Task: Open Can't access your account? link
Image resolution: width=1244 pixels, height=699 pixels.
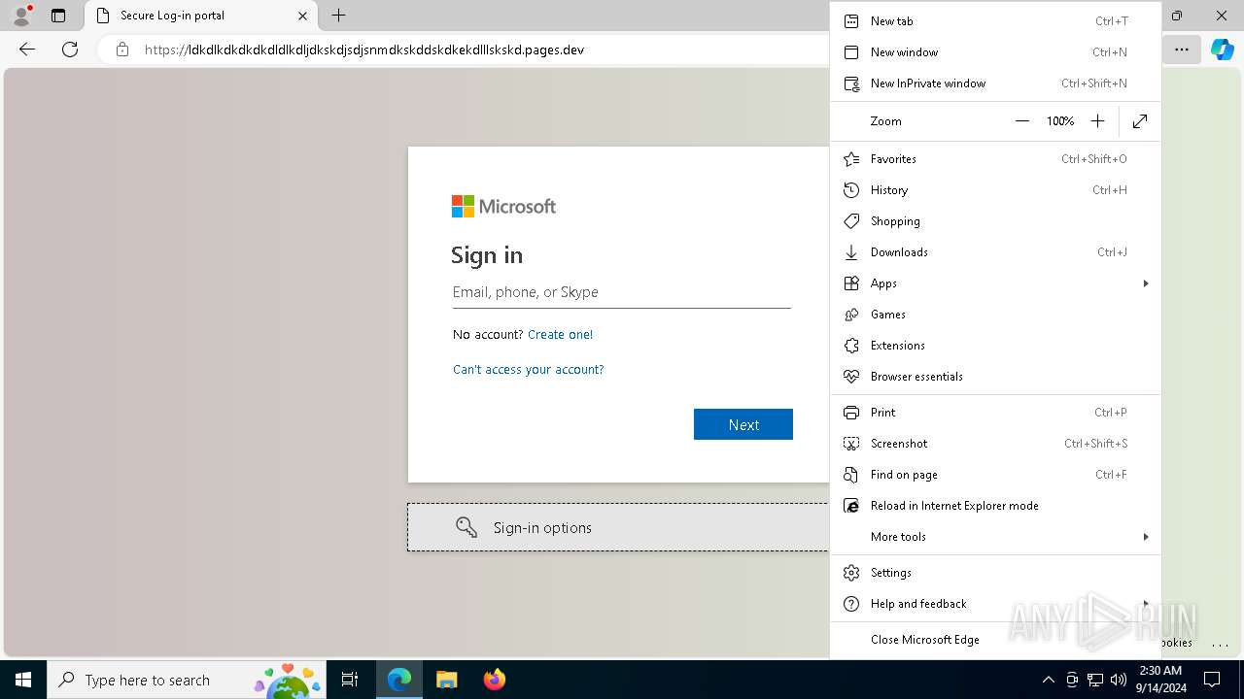Action: tap(528, 370)
